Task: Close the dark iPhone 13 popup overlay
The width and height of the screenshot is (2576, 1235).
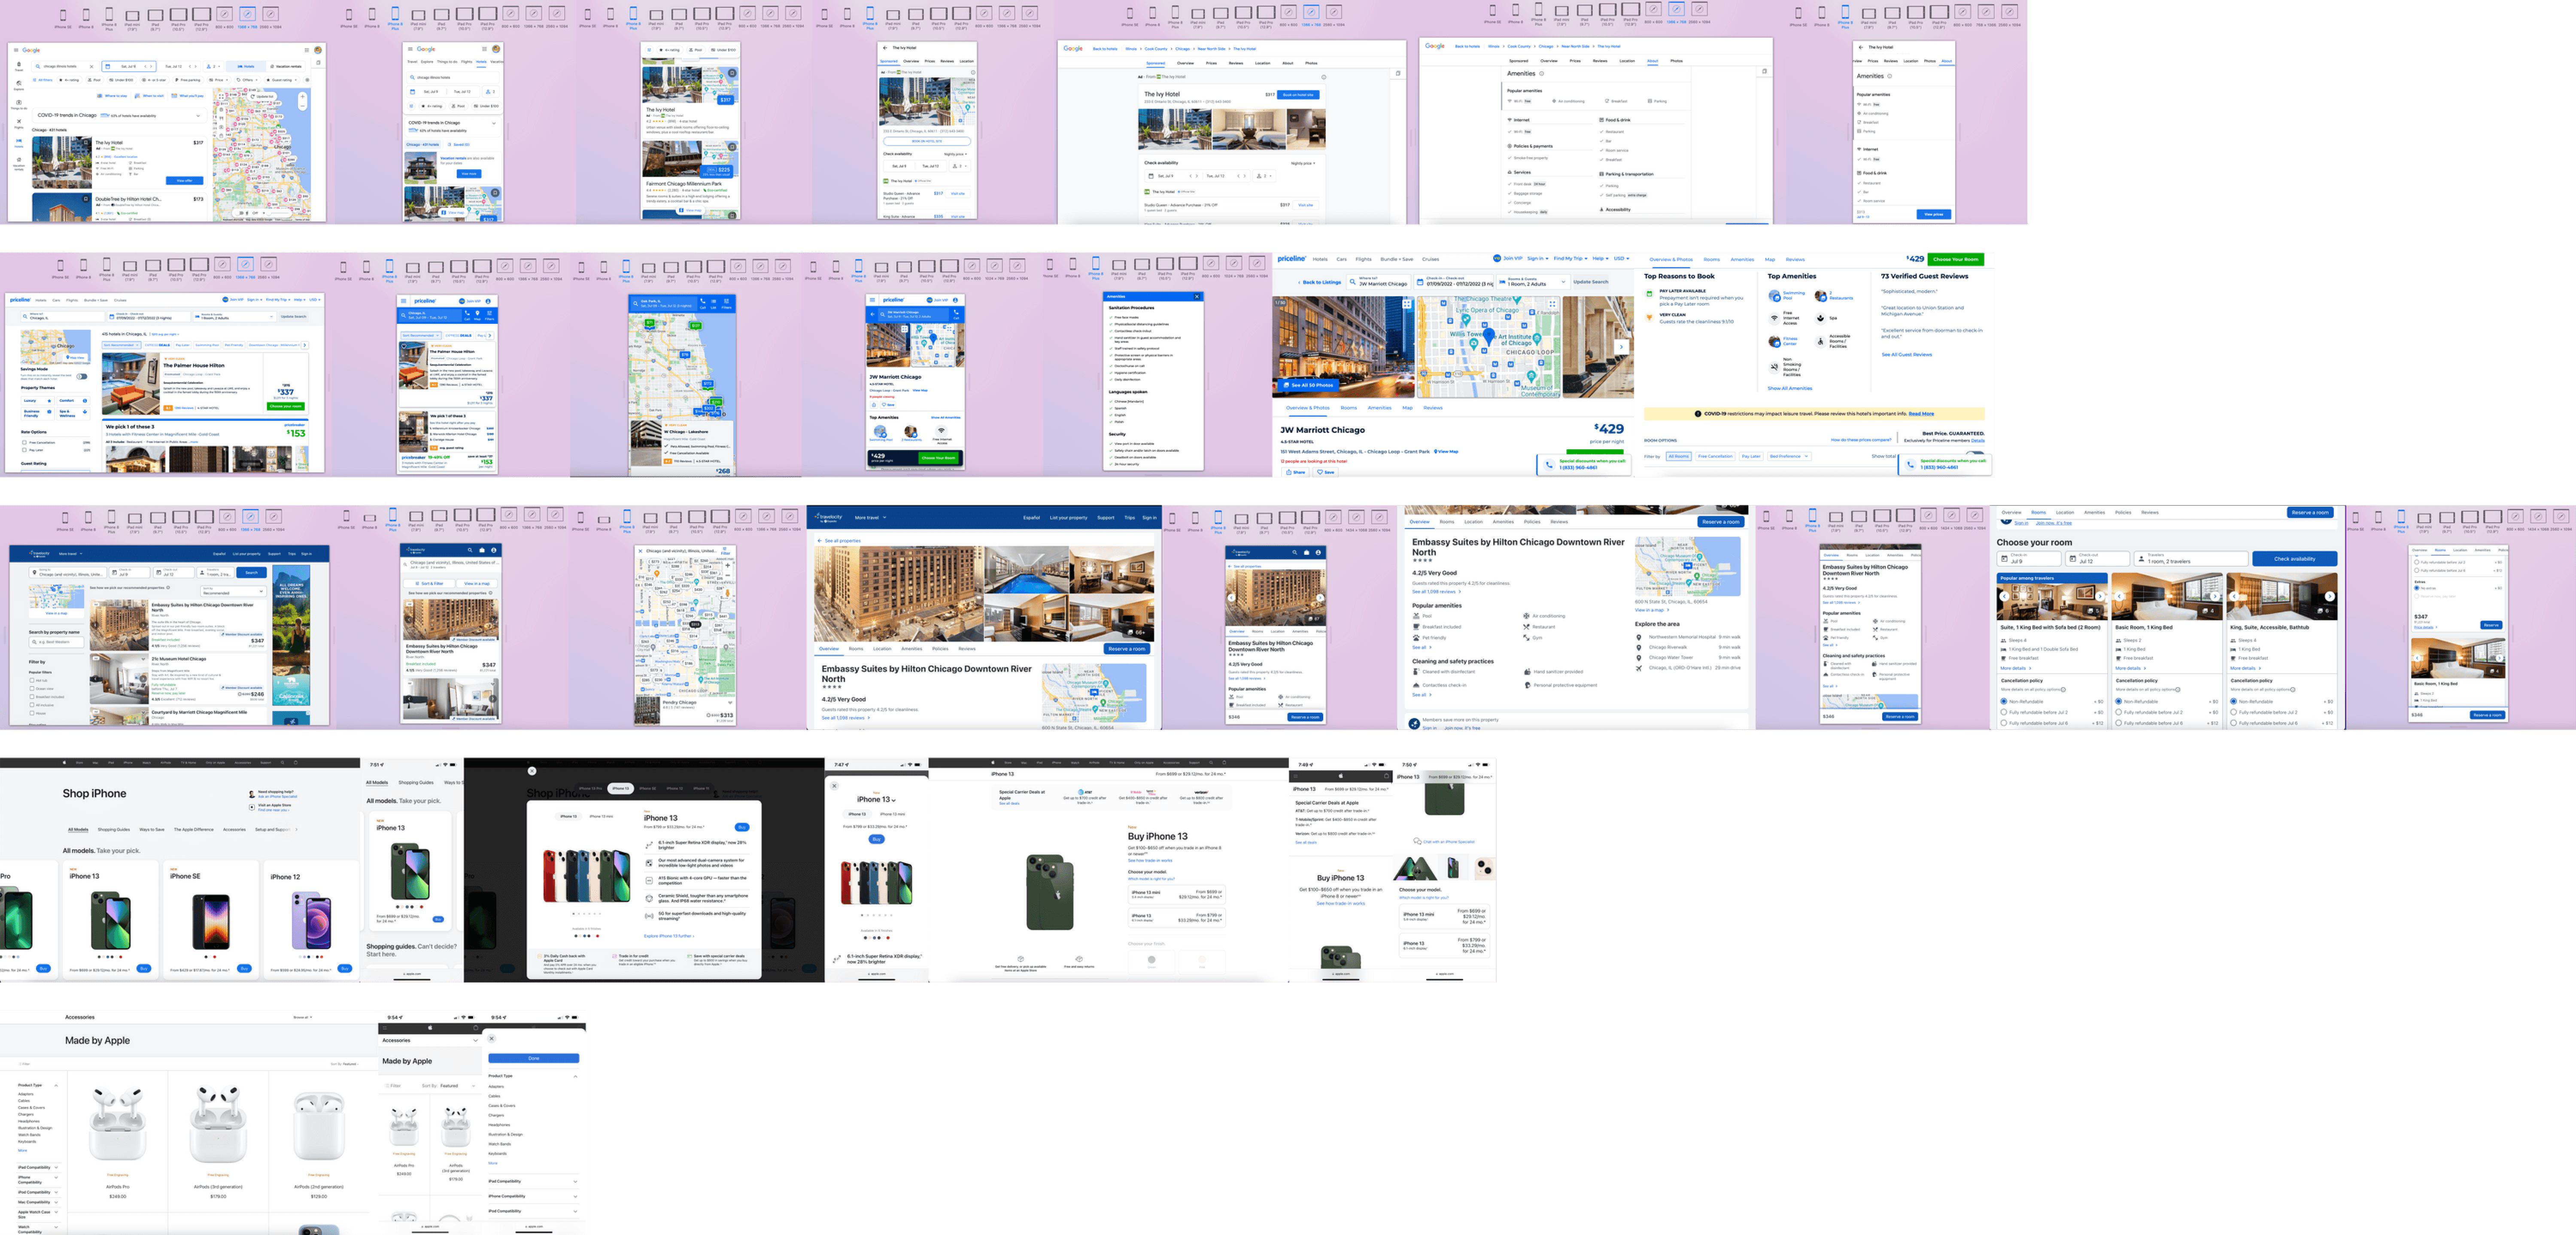Action: pyautogui.click(x=532, y=771)
